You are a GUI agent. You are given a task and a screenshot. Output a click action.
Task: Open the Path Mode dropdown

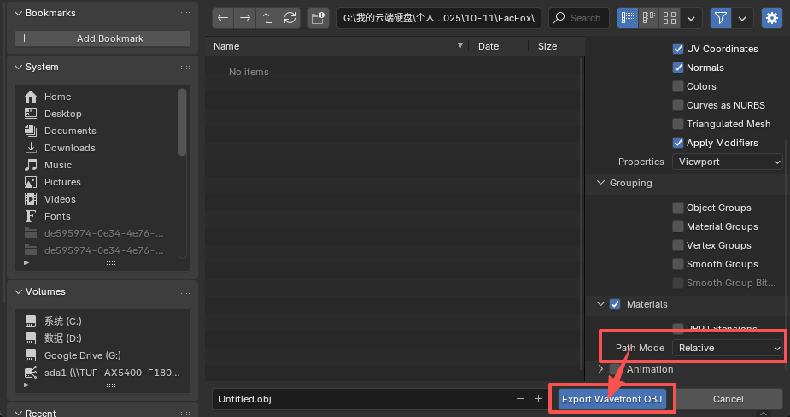click(728, 348)
